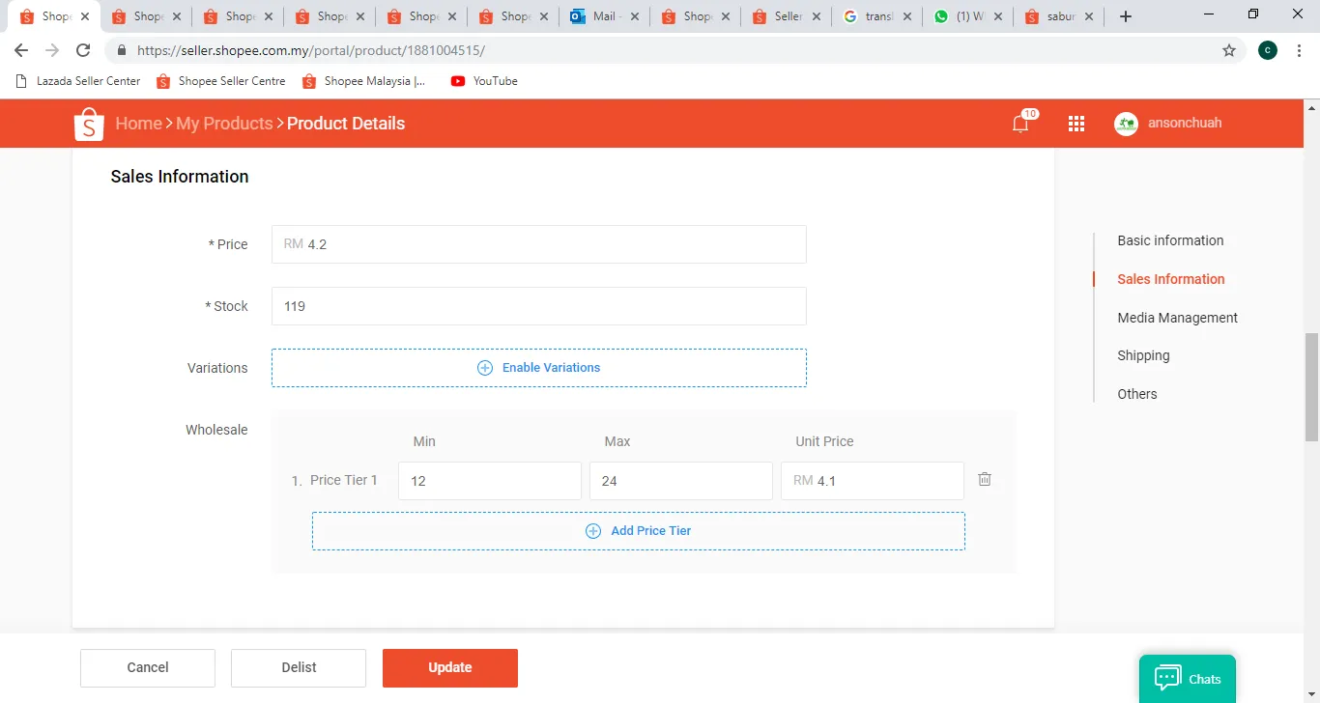Open YouTube bookmark in bookmarks bar
Image resolution: width=1320 pixels, height=703 pixels.
pos(484,81)
